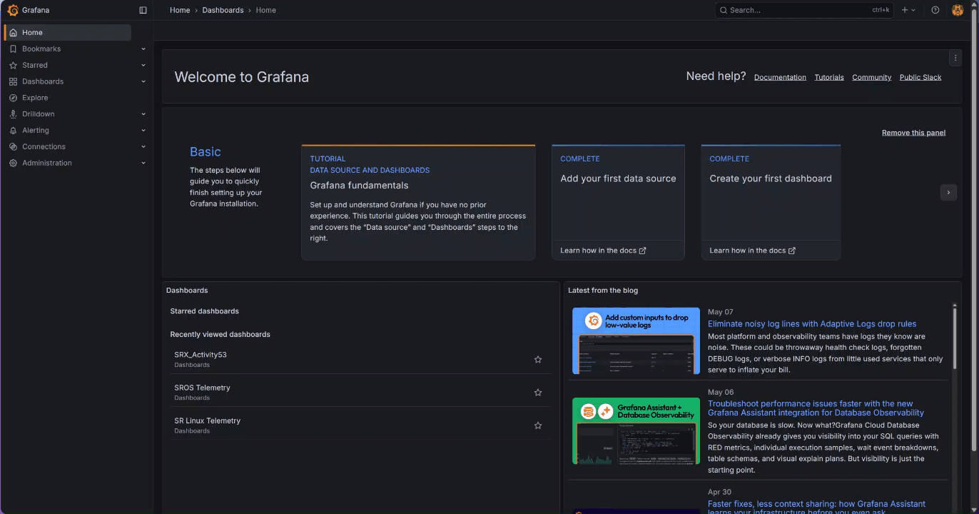979x514 pixels.
Task: Open Drilldown from the sidebar
Action: pos(39,114)
